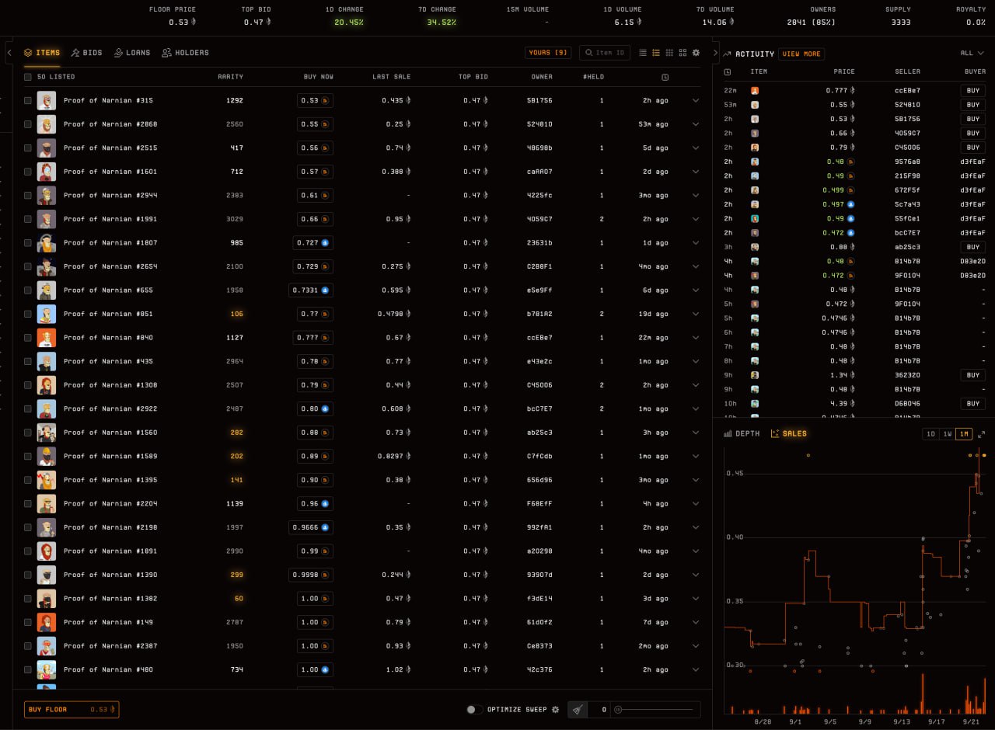Switch to the large grid view icon
The image size is (995, 730).
tap(683, 53)
